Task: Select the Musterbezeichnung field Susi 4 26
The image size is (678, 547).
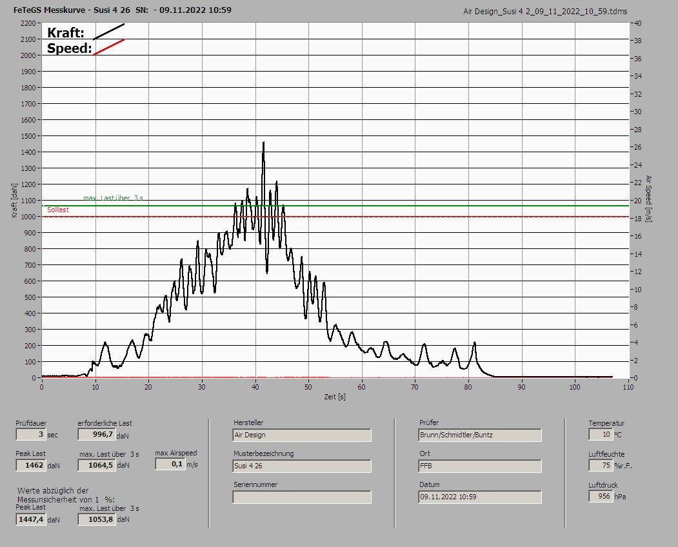Action: (302, 466)
